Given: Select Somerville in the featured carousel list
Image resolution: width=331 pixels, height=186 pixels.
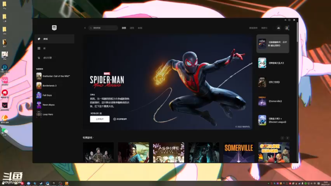Looking at the screenshot, I should coord(273,101).
